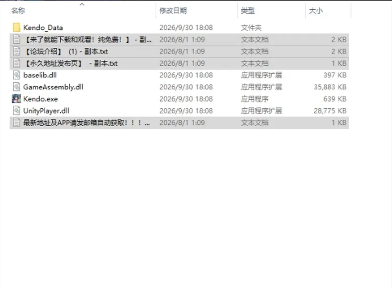Click the 最新地址及APP text file icon

(x=16, y=123)
